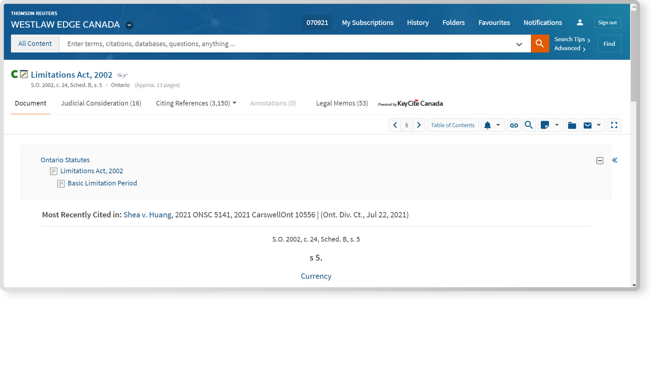Click document icon beside Limitations Act, 2002

54,171
